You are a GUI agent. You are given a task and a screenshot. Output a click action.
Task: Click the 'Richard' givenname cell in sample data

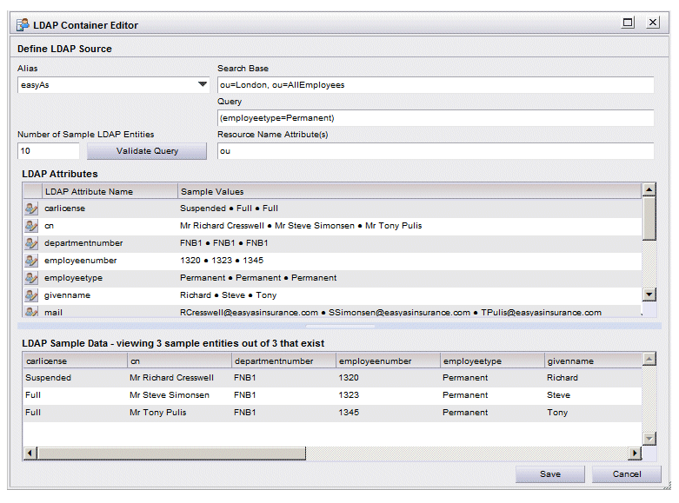coord(563,378)
